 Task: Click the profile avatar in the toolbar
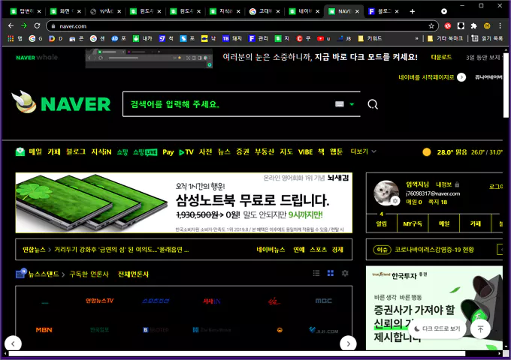(487, 25)
